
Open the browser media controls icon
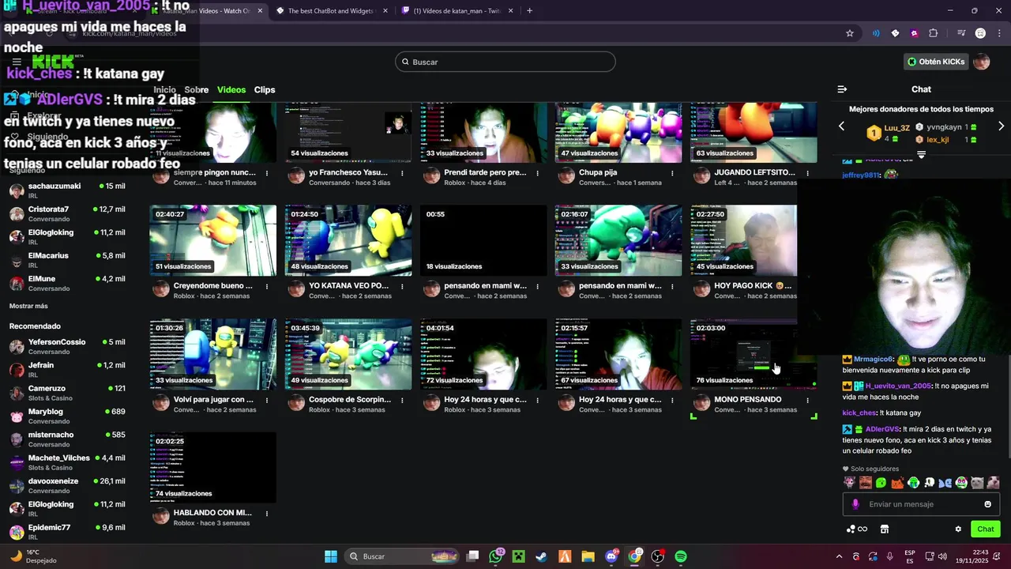[x=961, y=33]
